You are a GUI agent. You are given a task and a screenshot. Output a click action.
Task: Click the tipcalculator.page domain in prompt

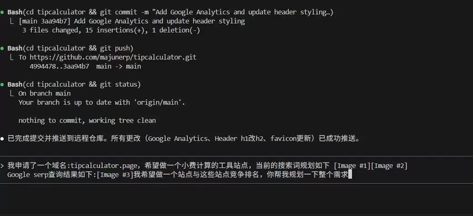(x=101, y=166)
